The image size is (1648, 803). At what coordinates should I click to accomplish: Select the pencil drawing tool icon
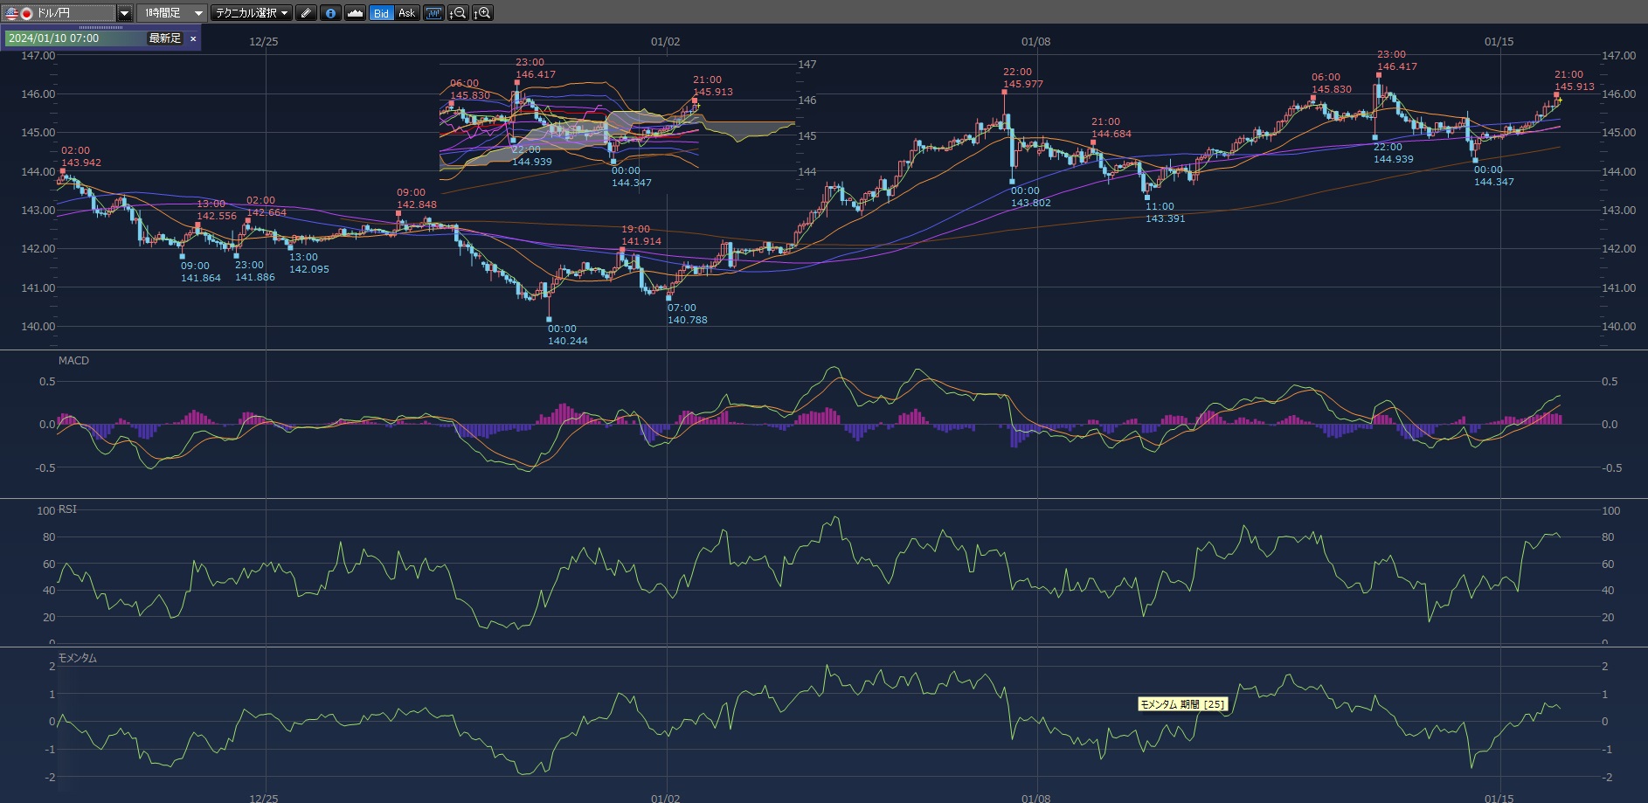pos(306,13)
